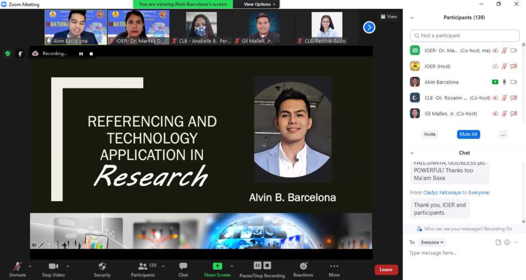Click the Unmute microphone icon
Viewport: 526px width, 280px height.
[17, 266]
